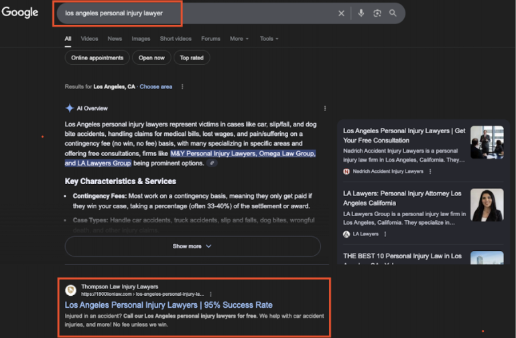
Task: Apply the Top rated filter chip
Action: point(192,58)
